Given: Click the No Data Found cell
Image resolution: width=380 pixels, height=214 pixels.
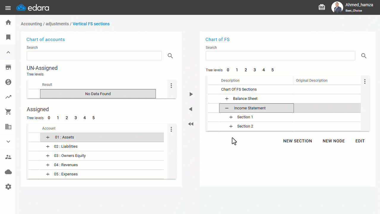Looking at the screenshot, I should (98, 94).
